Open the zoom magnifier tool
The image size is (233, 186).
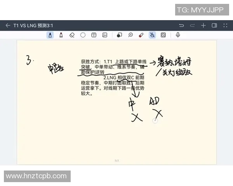click(x=130, y=35)
